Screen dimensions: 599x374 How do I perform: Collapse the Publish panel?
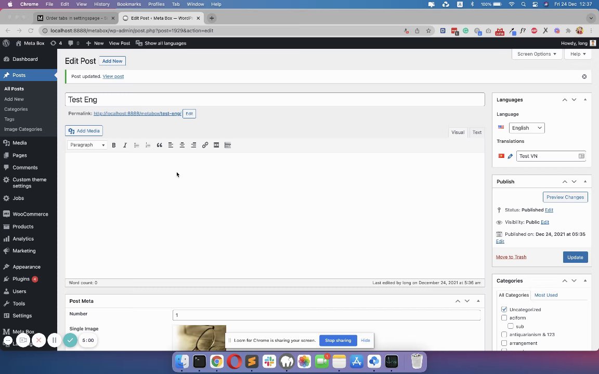[x=585, y=182]
